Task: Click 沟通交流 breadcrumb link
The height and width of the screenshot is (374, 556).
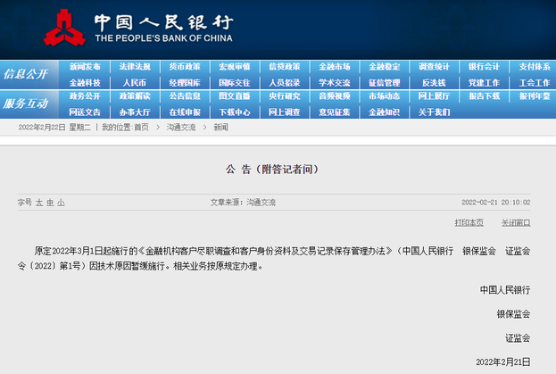Action: click(181, 128)
